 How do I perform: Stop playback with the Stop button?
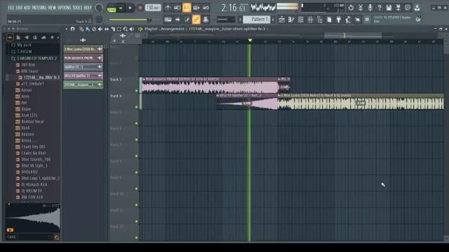[x=130, y=8]
